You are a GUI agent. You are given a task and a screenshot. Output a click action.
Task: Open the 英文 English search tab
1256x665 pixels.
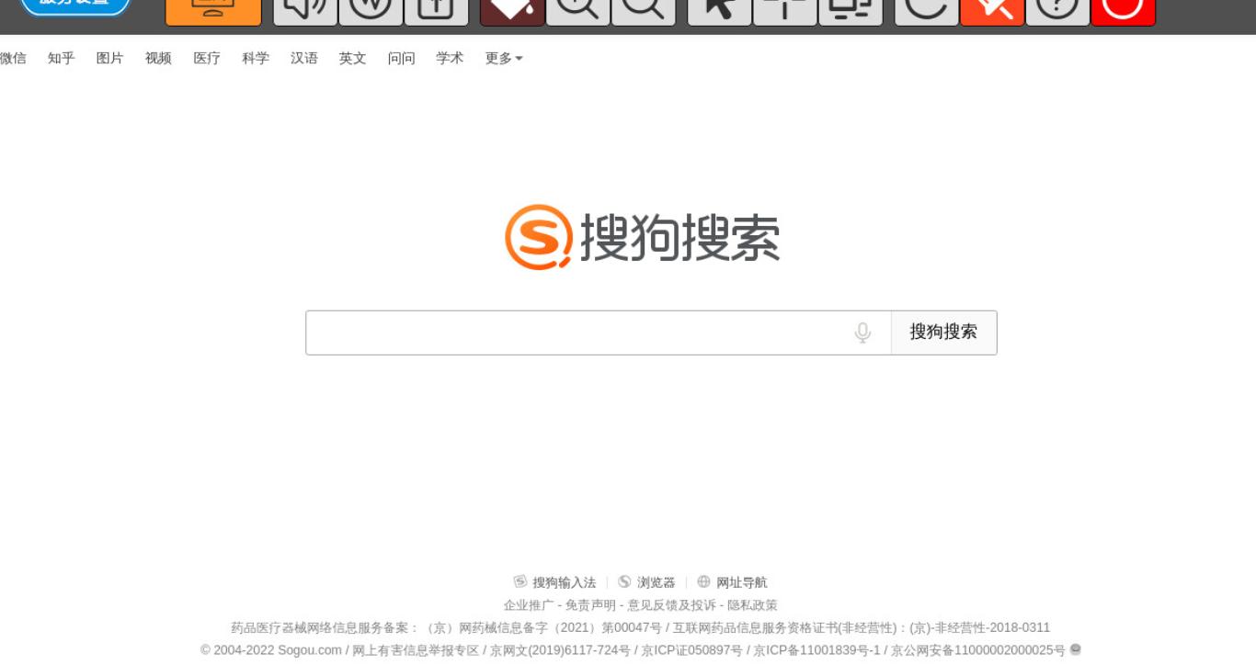[x=352, y=58]
